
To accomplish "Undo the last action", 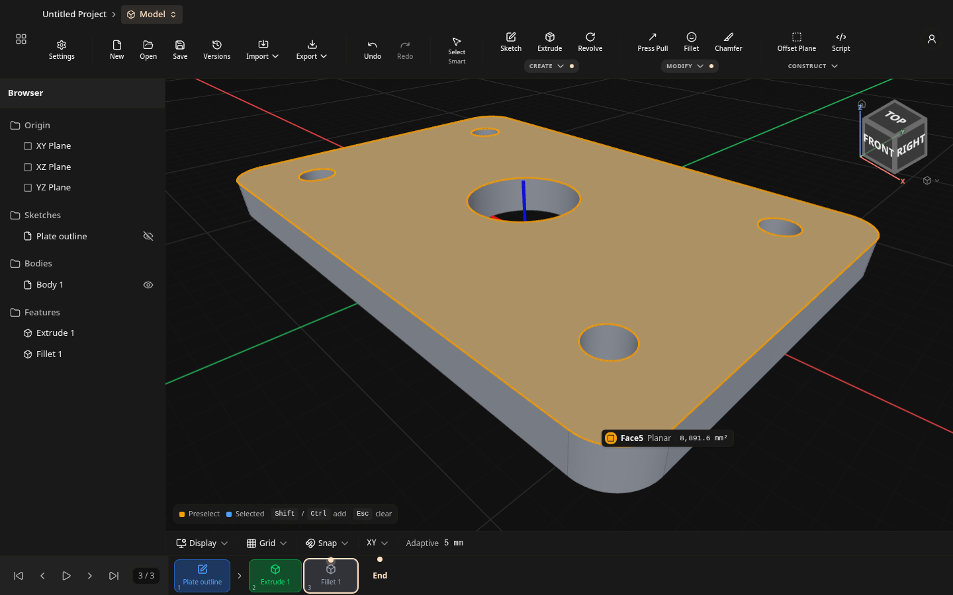I will 373,50.
